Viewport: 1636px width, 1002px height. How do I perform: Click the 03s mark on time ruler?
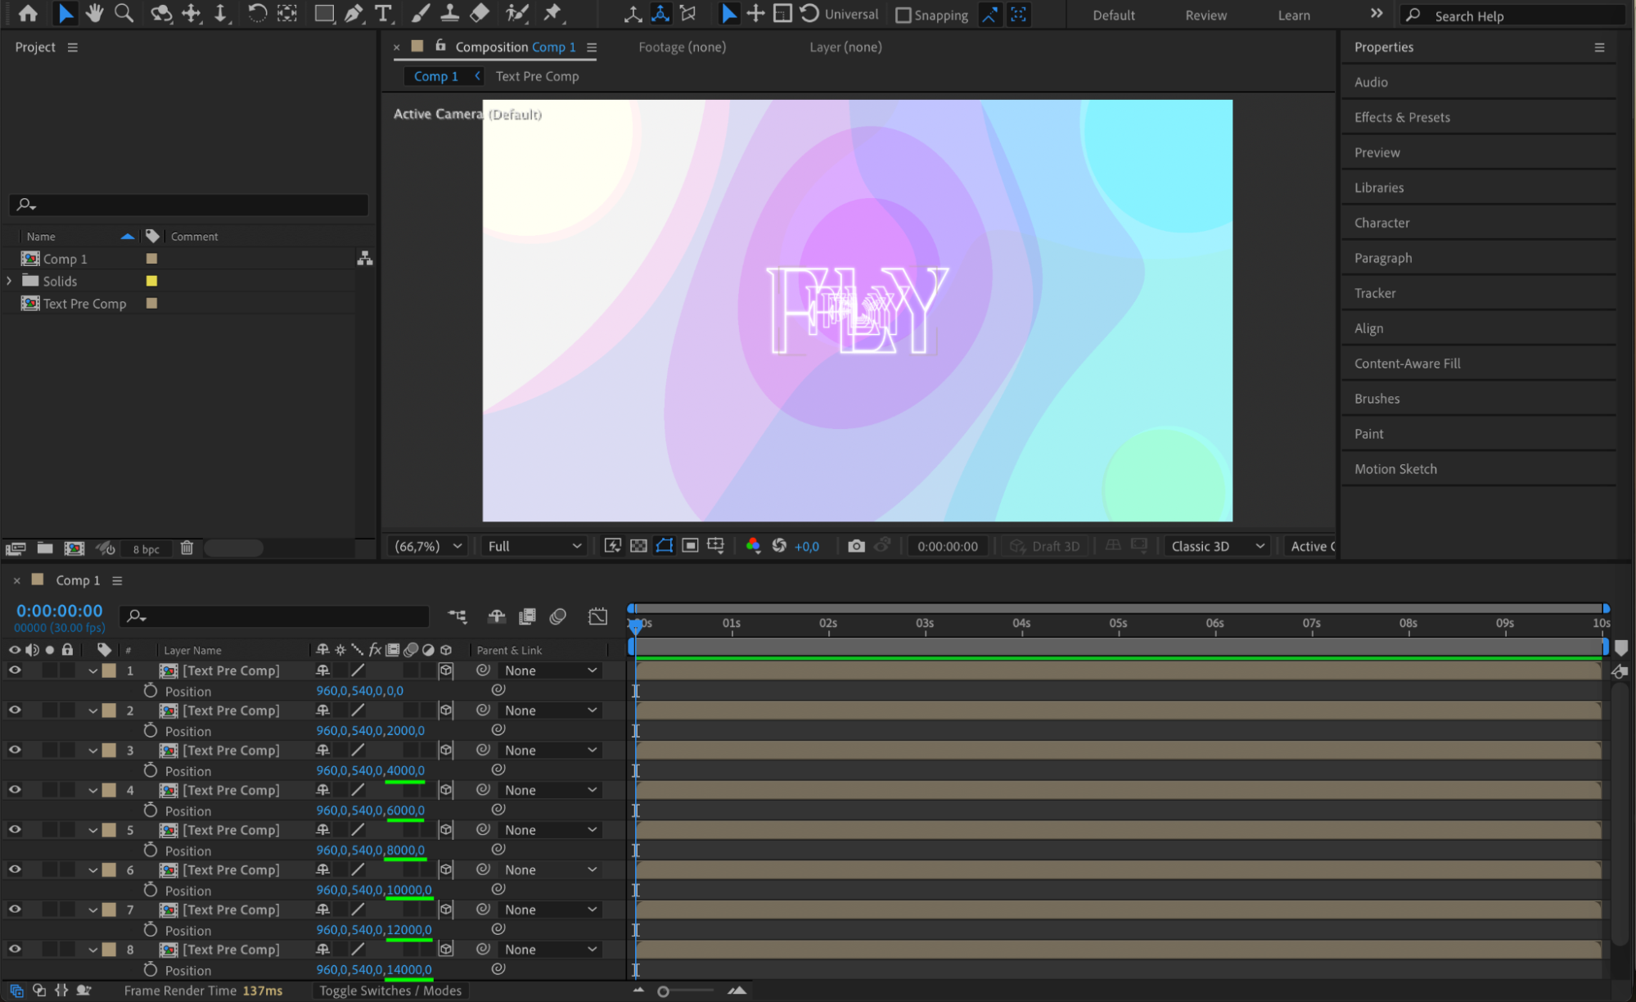point(925,624)
